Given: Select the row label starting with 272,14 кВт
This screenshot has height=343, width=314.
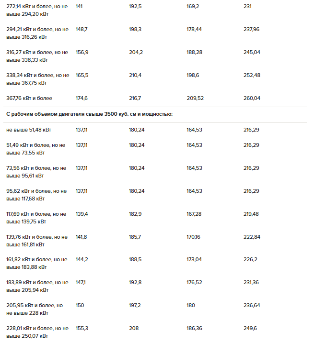Looking at the screenshot, I should click(x=37, y=10).
